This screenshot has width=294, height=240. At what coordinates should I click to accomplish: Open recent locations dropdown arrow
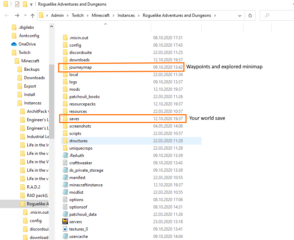[x=25, y=15]
